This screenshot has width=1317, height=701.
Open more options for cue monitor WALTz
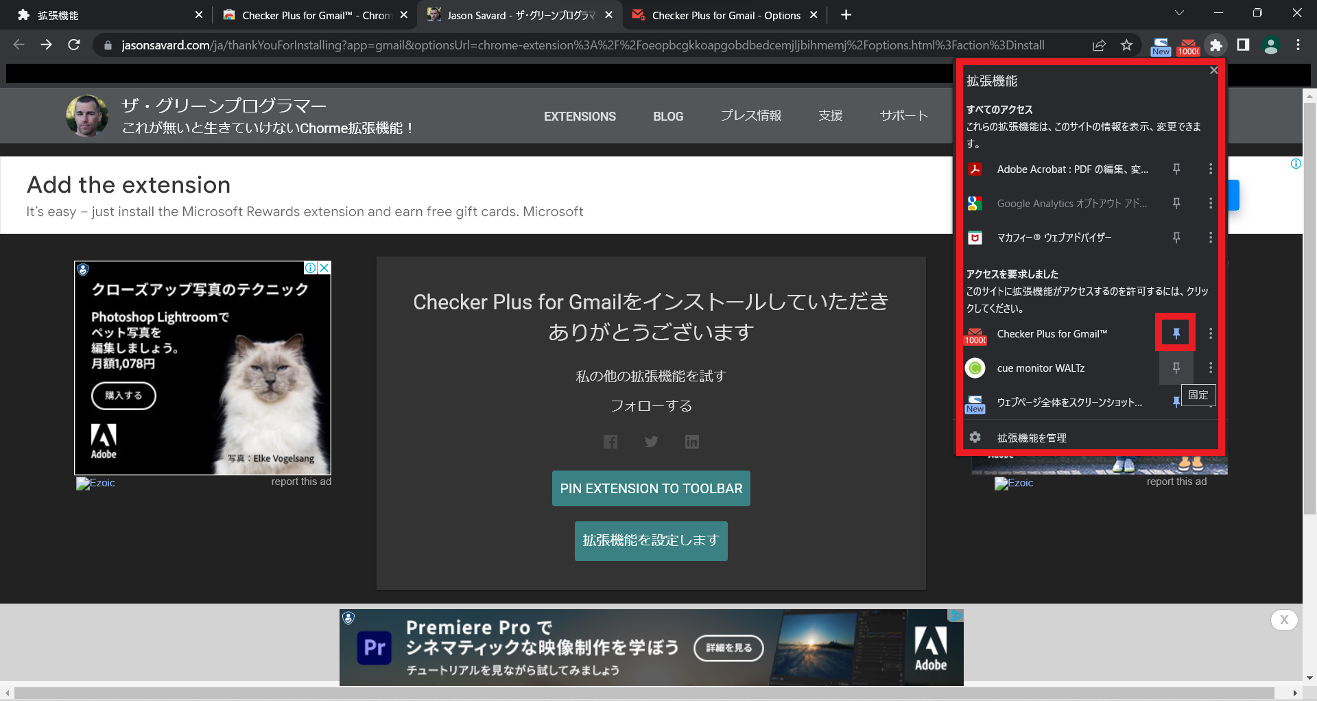pyautogui.click(x=1210, y=368)
